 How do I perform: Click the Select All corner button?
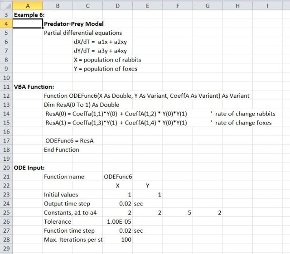[x=6, y=5]
